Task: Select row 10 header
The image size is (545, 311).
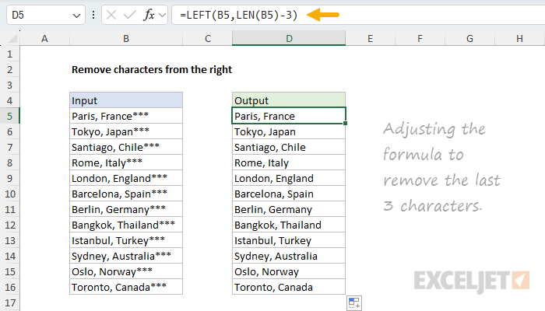Action: click(9, 194)
